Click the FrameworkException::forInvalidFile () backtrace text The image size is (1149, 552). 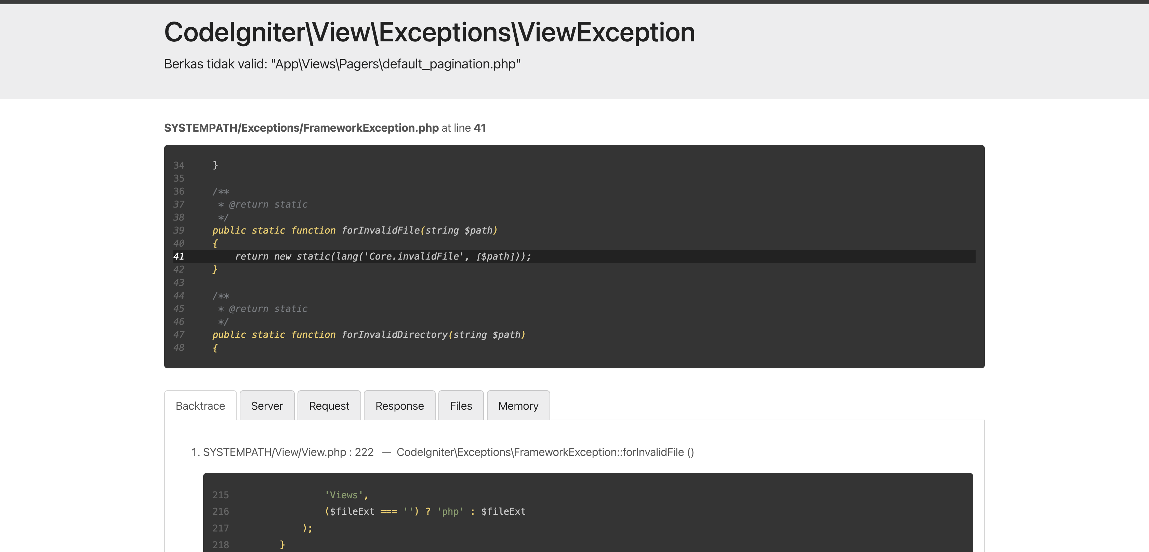(x=545, y=452)
